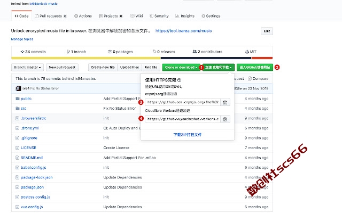Copy the cnpmjs.org clone URL

click(225, 102)
